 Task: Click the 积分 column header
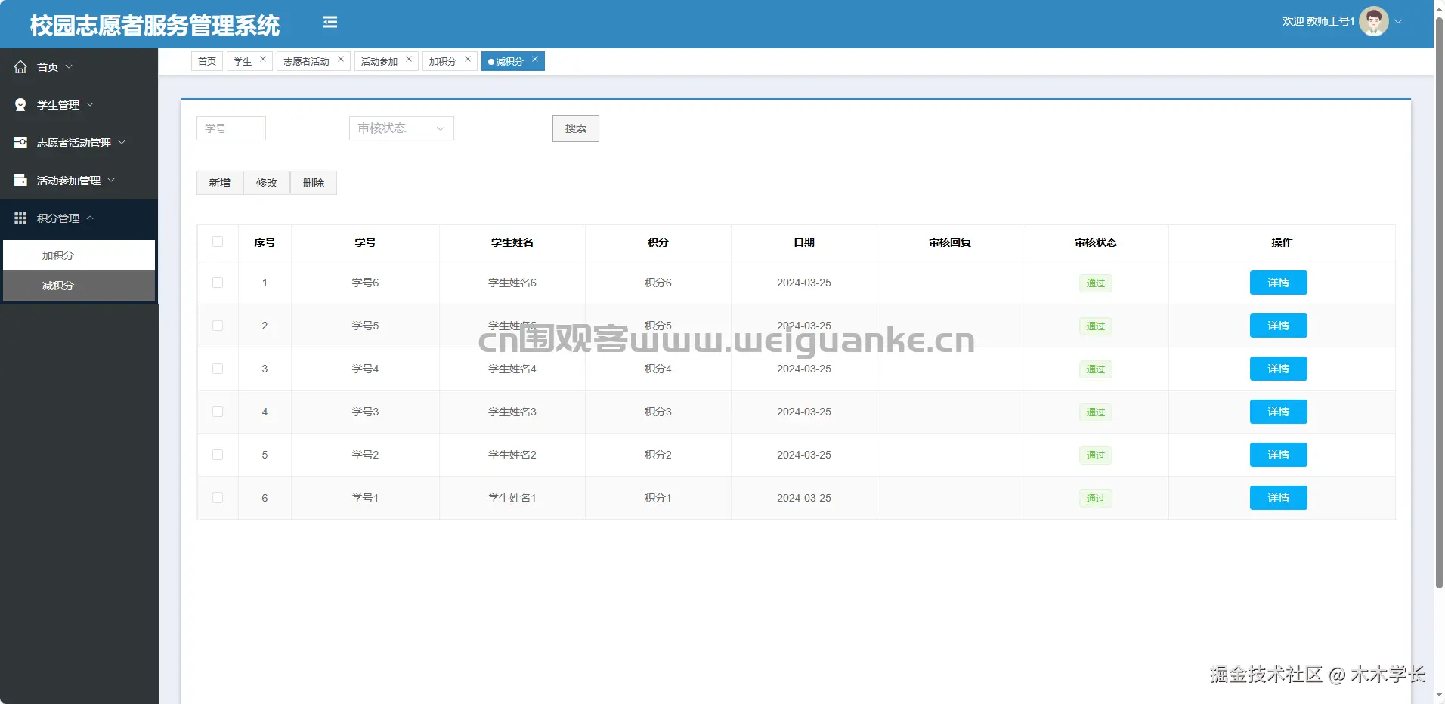tap(658, 242)
